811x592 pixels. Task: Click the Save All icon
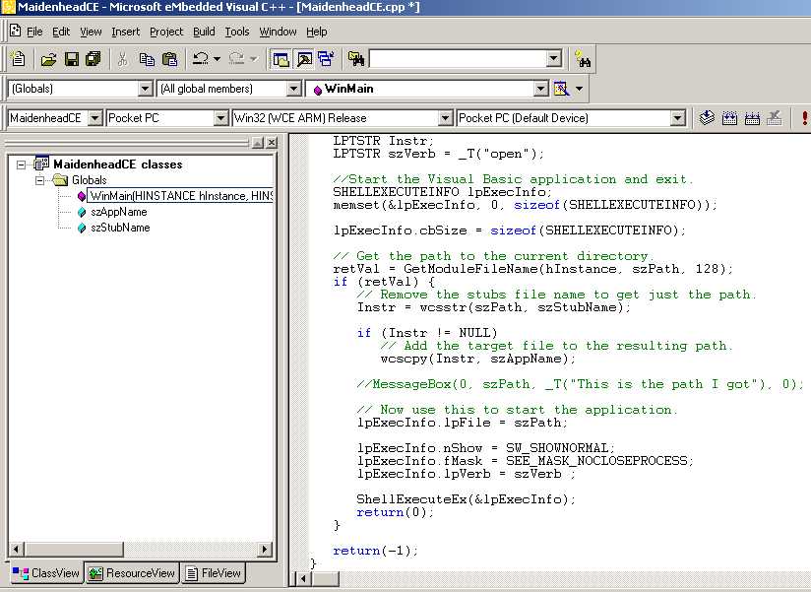pos(94,59)
